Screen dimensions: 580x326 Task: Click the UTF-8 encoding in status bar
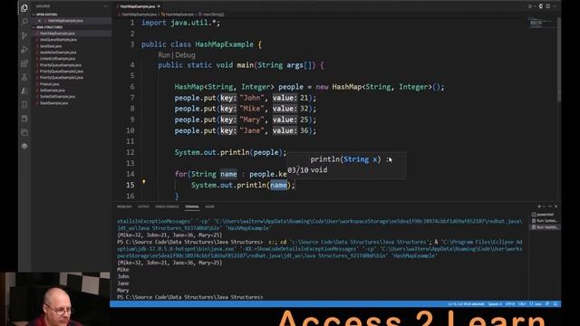510,304
